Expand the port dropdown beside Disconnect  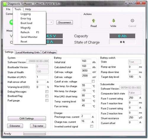pos(51,22)
